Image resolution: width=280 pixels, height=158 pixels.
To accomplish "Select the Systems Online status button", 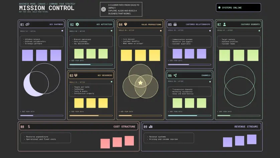I will click(238, 7).
